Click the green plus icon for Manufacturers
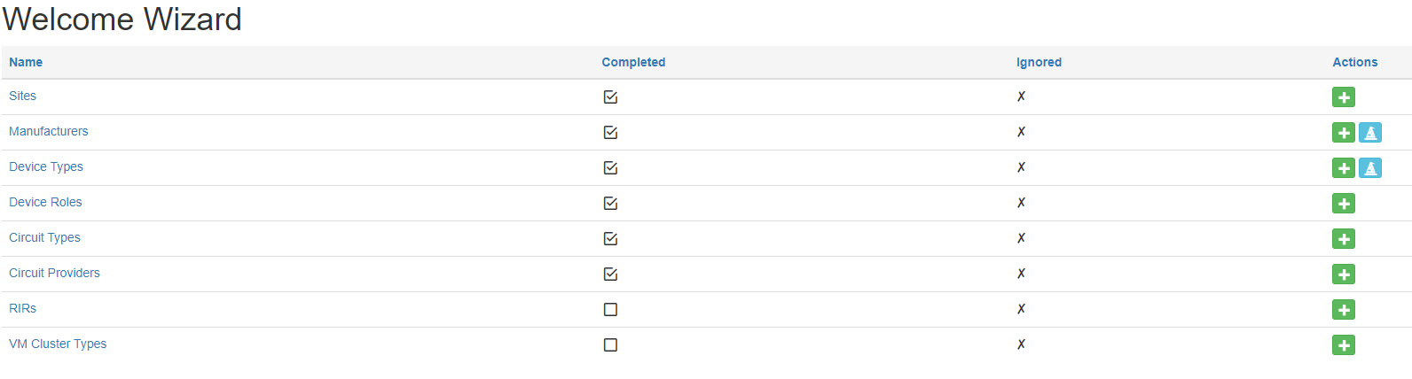 1343,133
